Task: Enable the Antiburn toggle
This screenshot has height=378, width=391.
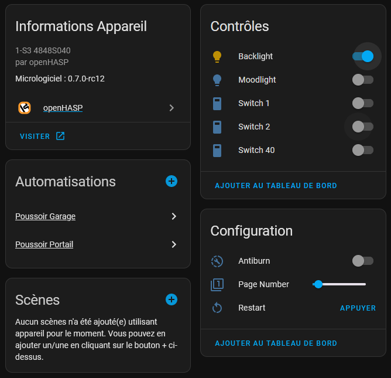Action: 363,261
